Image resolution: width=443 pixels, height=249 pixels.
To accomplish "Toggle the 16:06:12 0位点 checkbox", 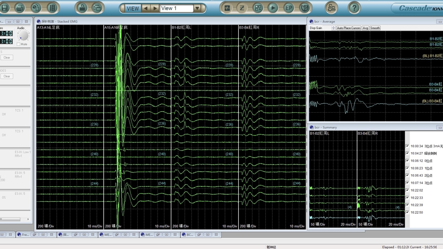I will (407, 160).
